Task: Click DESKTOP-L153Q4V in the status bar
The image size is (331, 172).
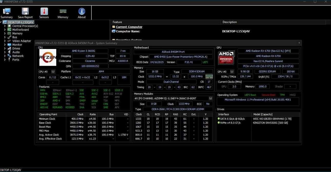Action: 11,170
